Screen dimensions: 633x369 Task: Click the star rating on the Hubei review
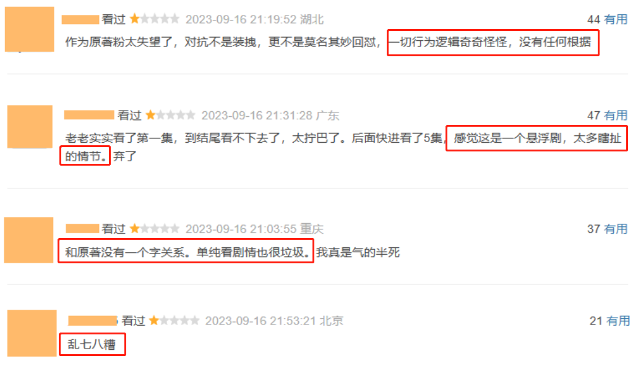pos(155,19)
